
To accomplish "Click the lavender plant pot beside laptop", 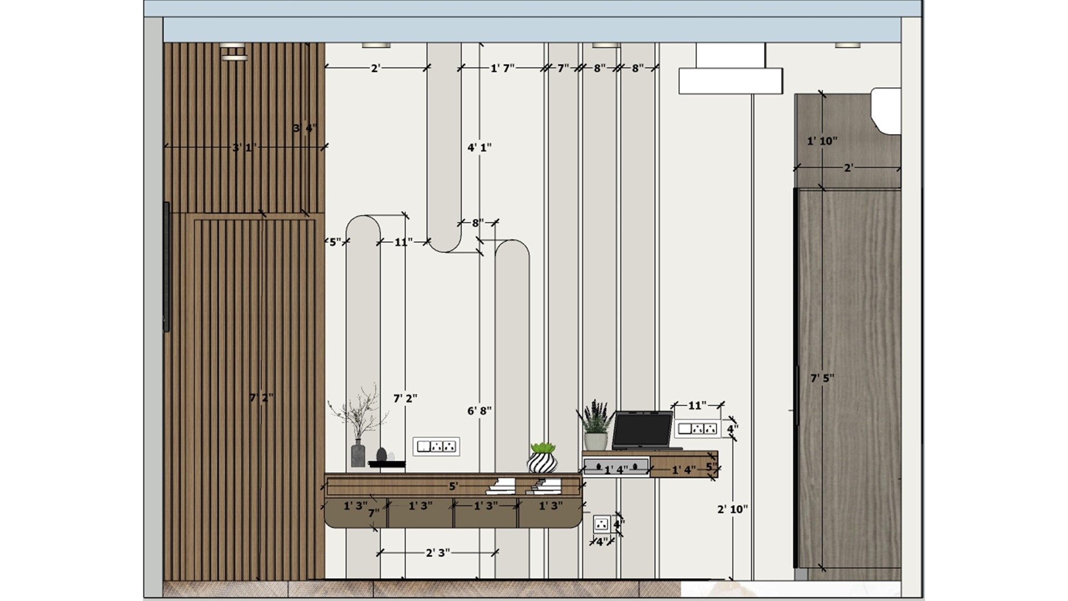I will (x=596, y=426).
